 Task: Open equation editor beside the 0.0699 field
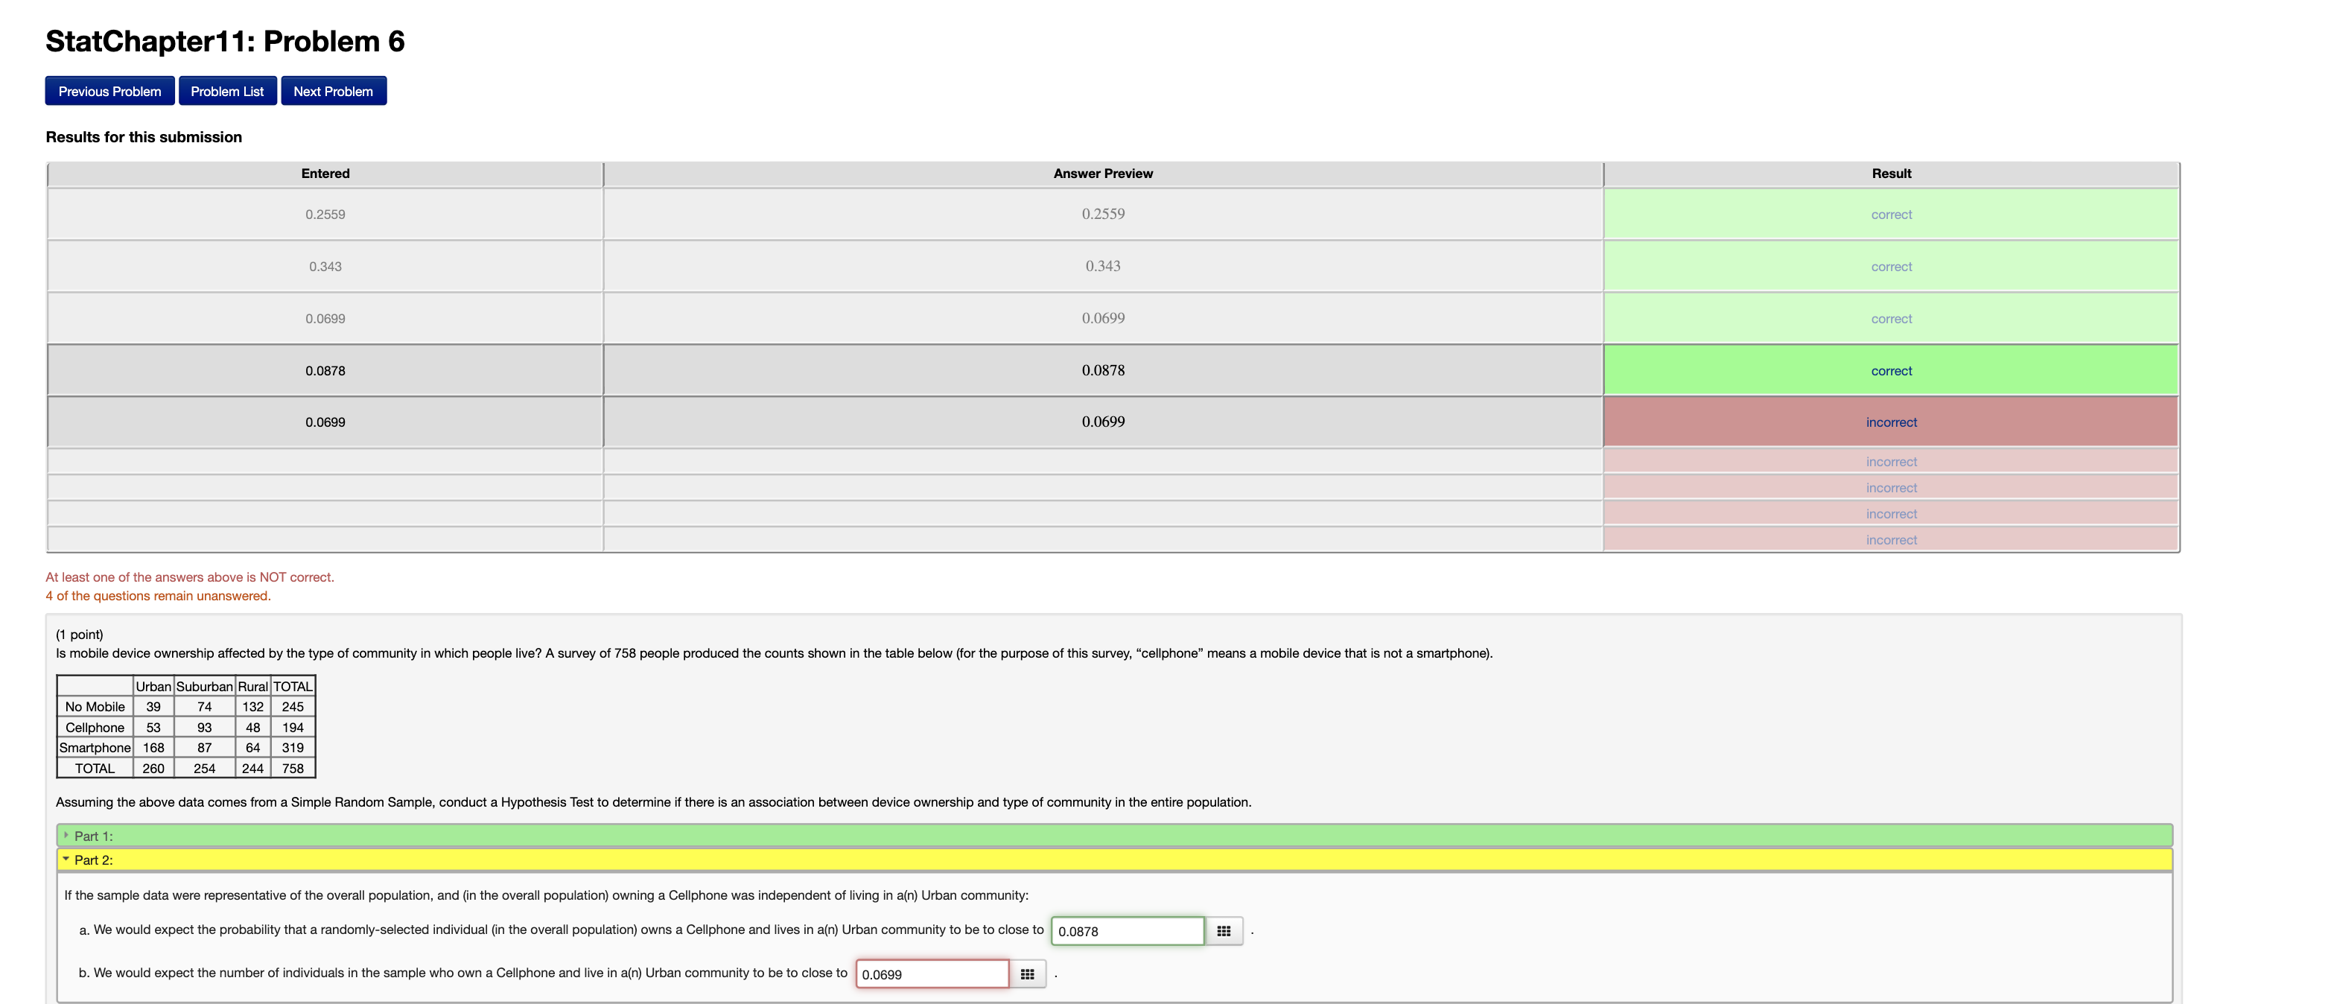(1027, 974)
